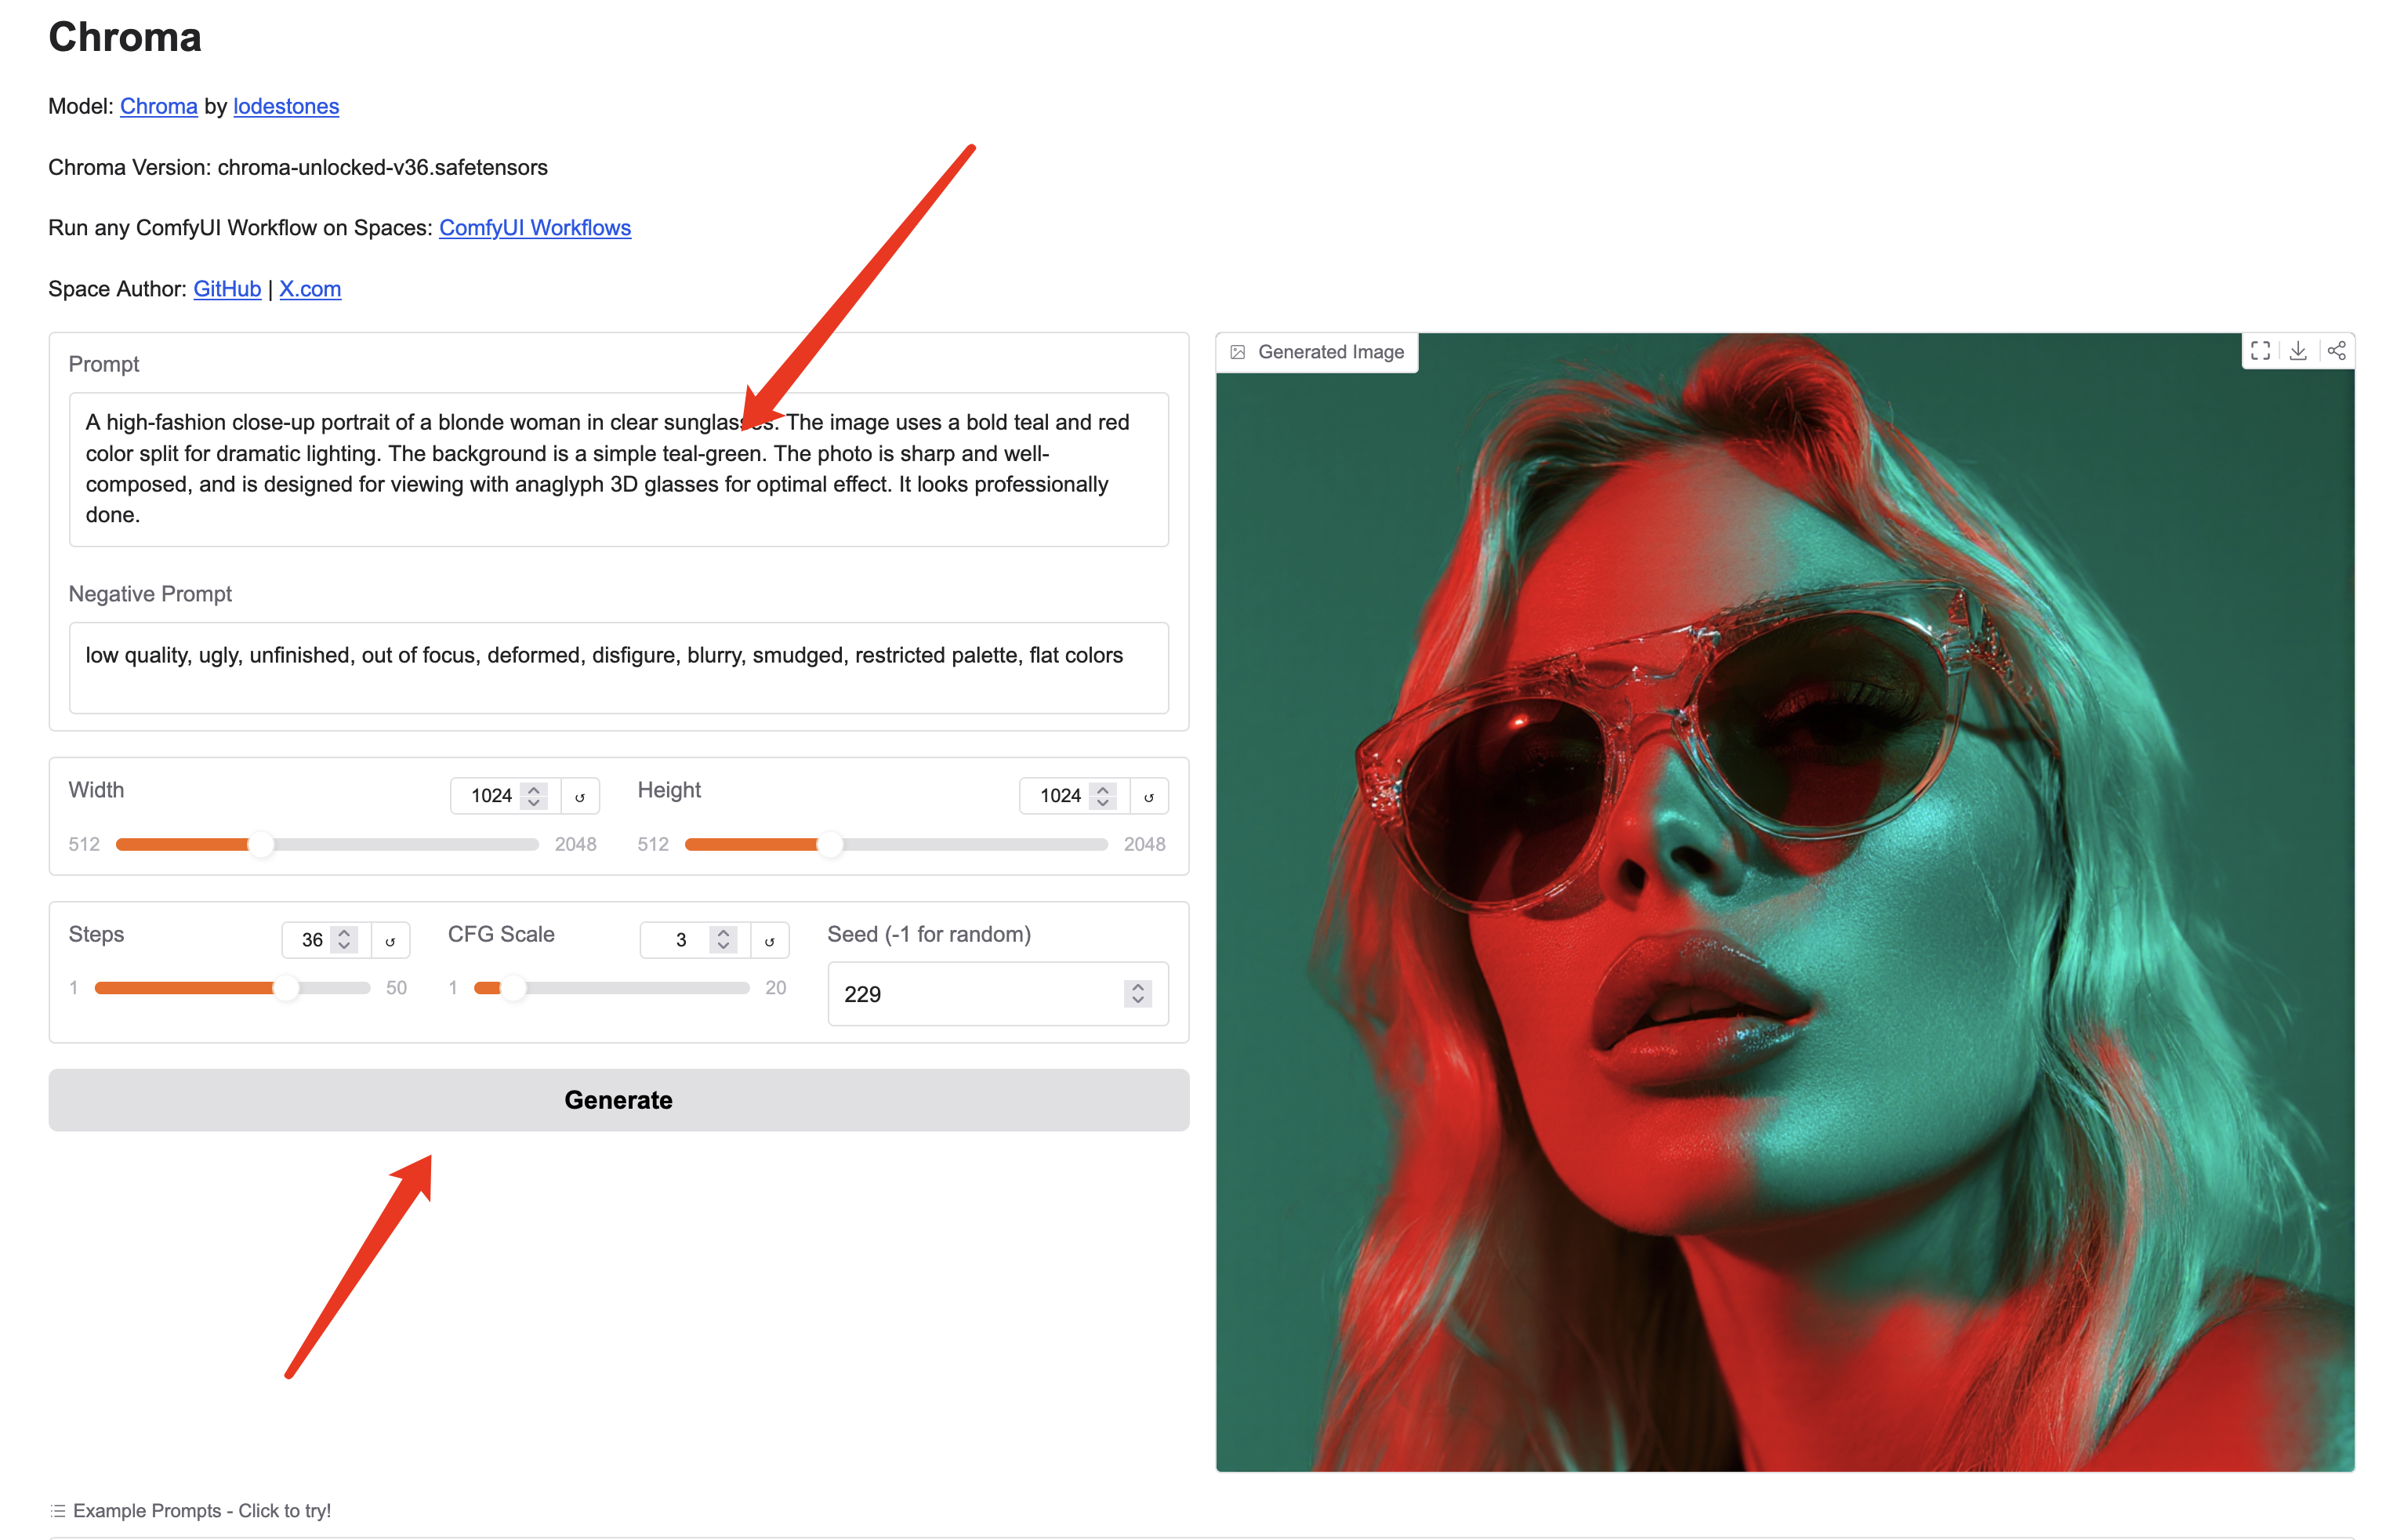
Task: Share the generated image
Action: point(2336,351)
